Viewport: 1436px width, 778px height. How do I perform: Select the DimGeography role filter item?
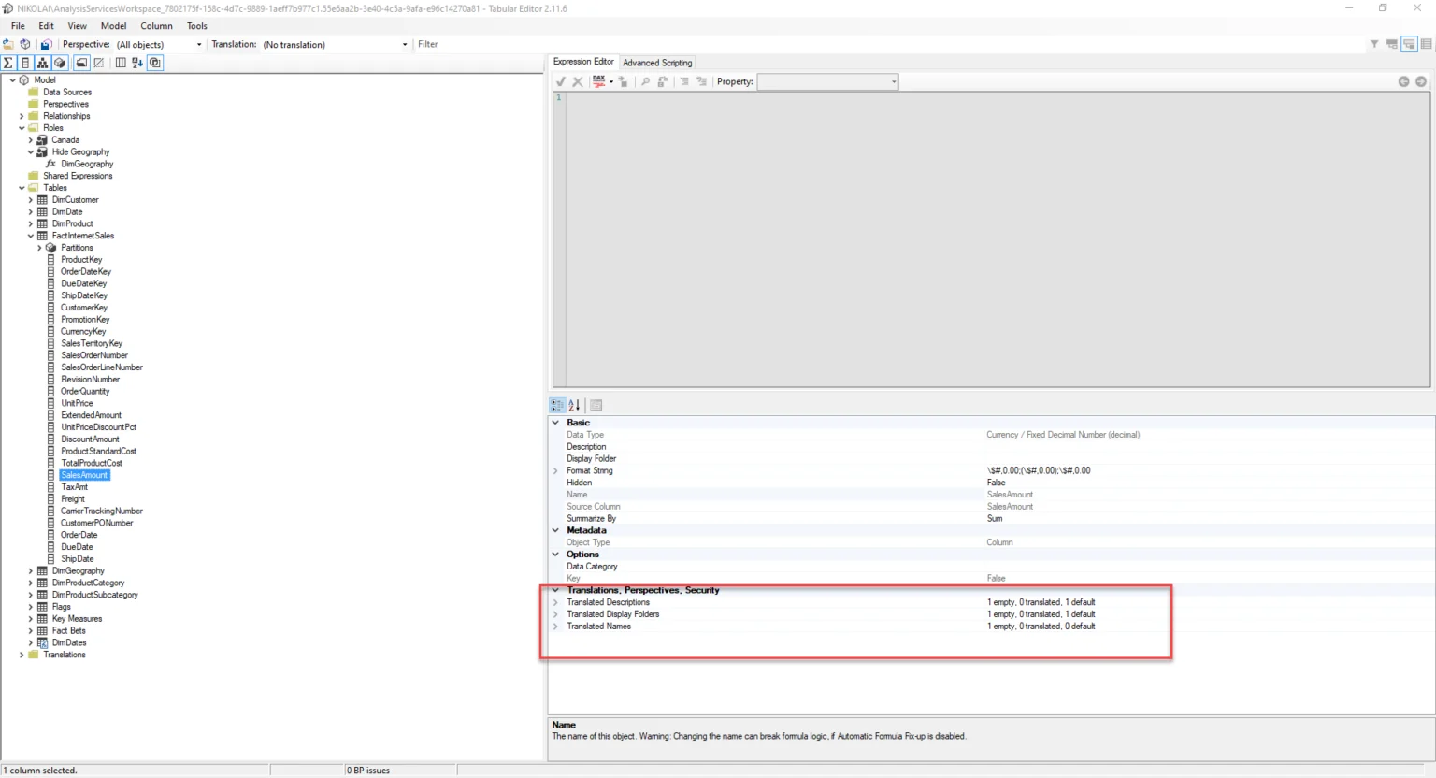coord(87,164)
